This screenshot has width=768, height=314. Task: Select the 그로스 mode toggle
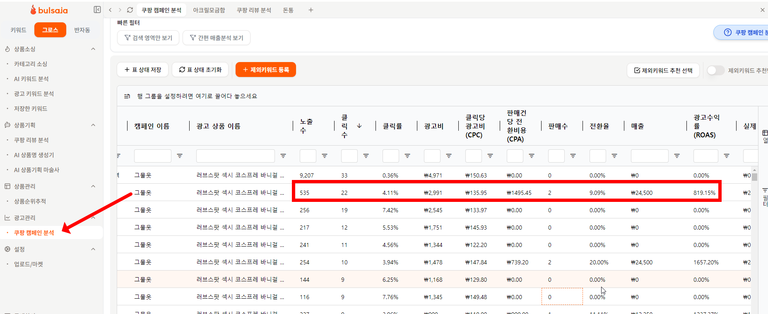(50, 30)
